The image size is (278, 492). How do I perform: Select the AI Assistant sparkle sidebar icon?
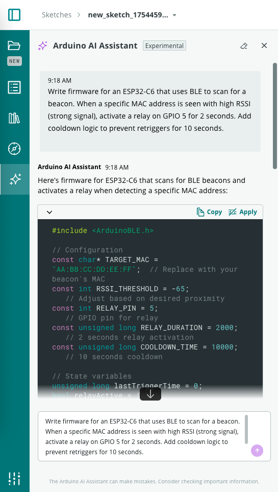point(15,179)
